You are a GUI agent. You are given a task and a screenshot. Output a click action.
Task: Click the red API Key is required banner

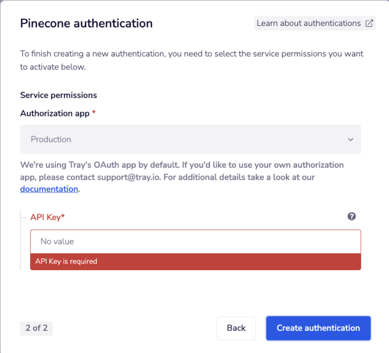click(x=195, y=261)
